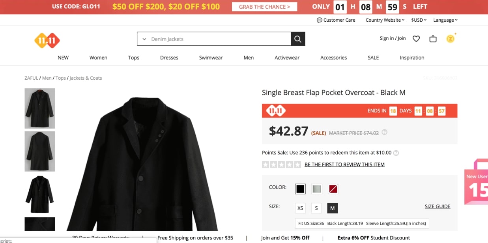Choose the red color swatch
Image resolution: width=488 pixels, height=243 pixels.
click(333, 189)
